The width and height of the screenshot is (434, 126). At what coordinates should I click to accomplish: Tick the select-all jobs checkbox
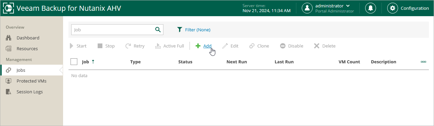tap(74, 62)
